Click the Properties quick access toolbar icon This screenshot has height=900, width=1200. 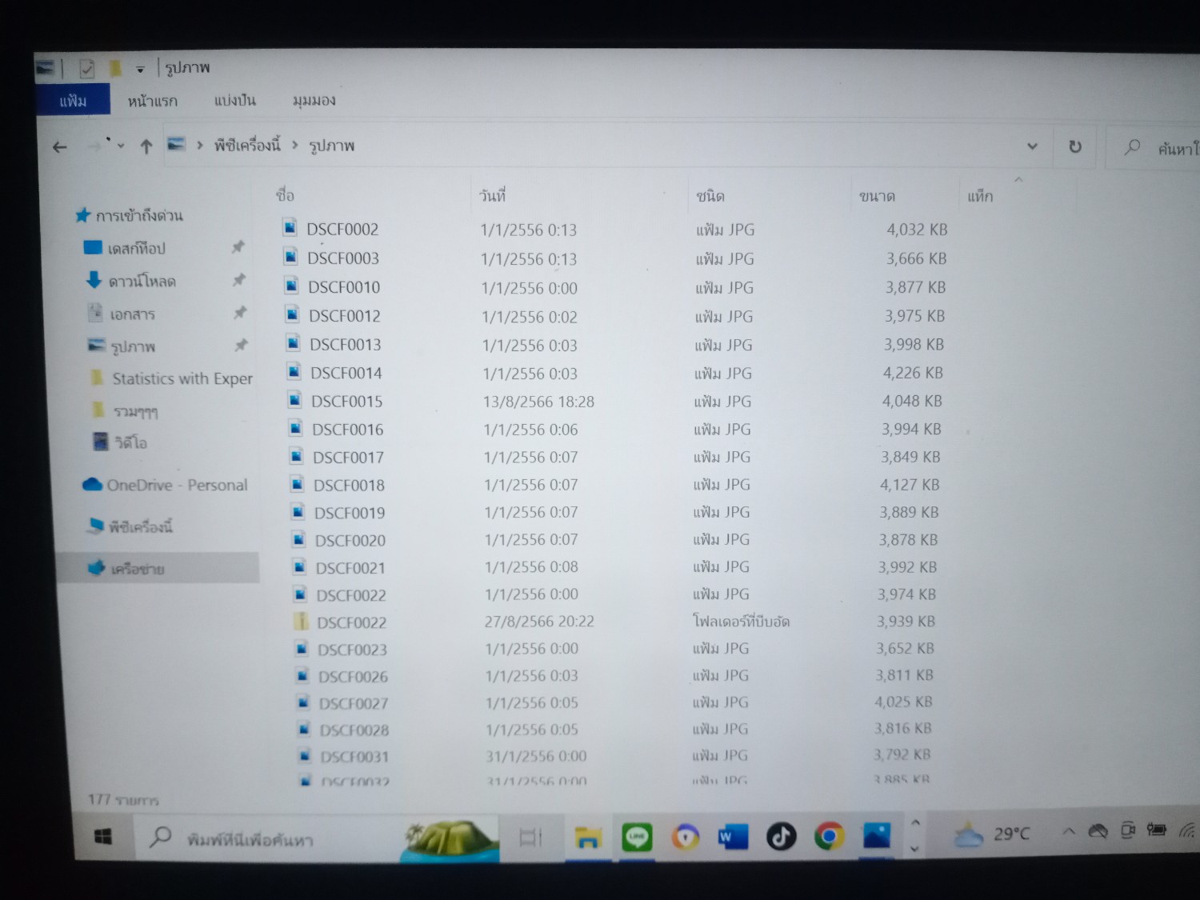point(86,69)
